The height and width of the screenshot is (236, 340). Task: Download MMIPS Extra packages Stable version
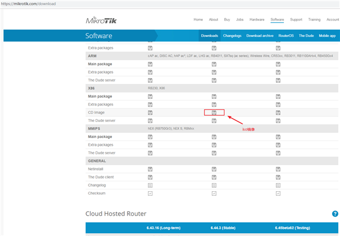[x=214, y=145]
